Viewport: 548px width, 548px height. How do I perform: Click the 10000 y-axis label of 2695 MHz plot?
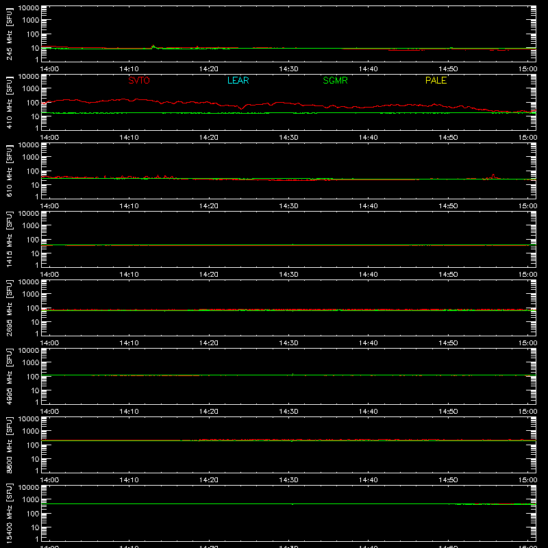click(x=29, y=282)
